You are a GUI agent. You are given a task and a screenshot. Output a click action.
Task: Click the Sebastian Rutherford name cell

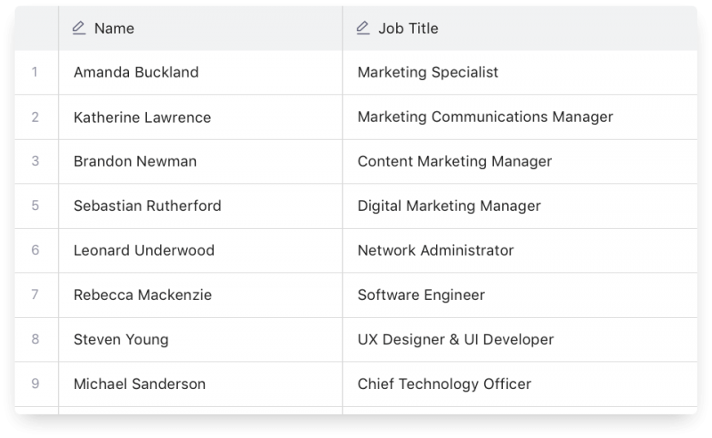[x=147, y=206]
